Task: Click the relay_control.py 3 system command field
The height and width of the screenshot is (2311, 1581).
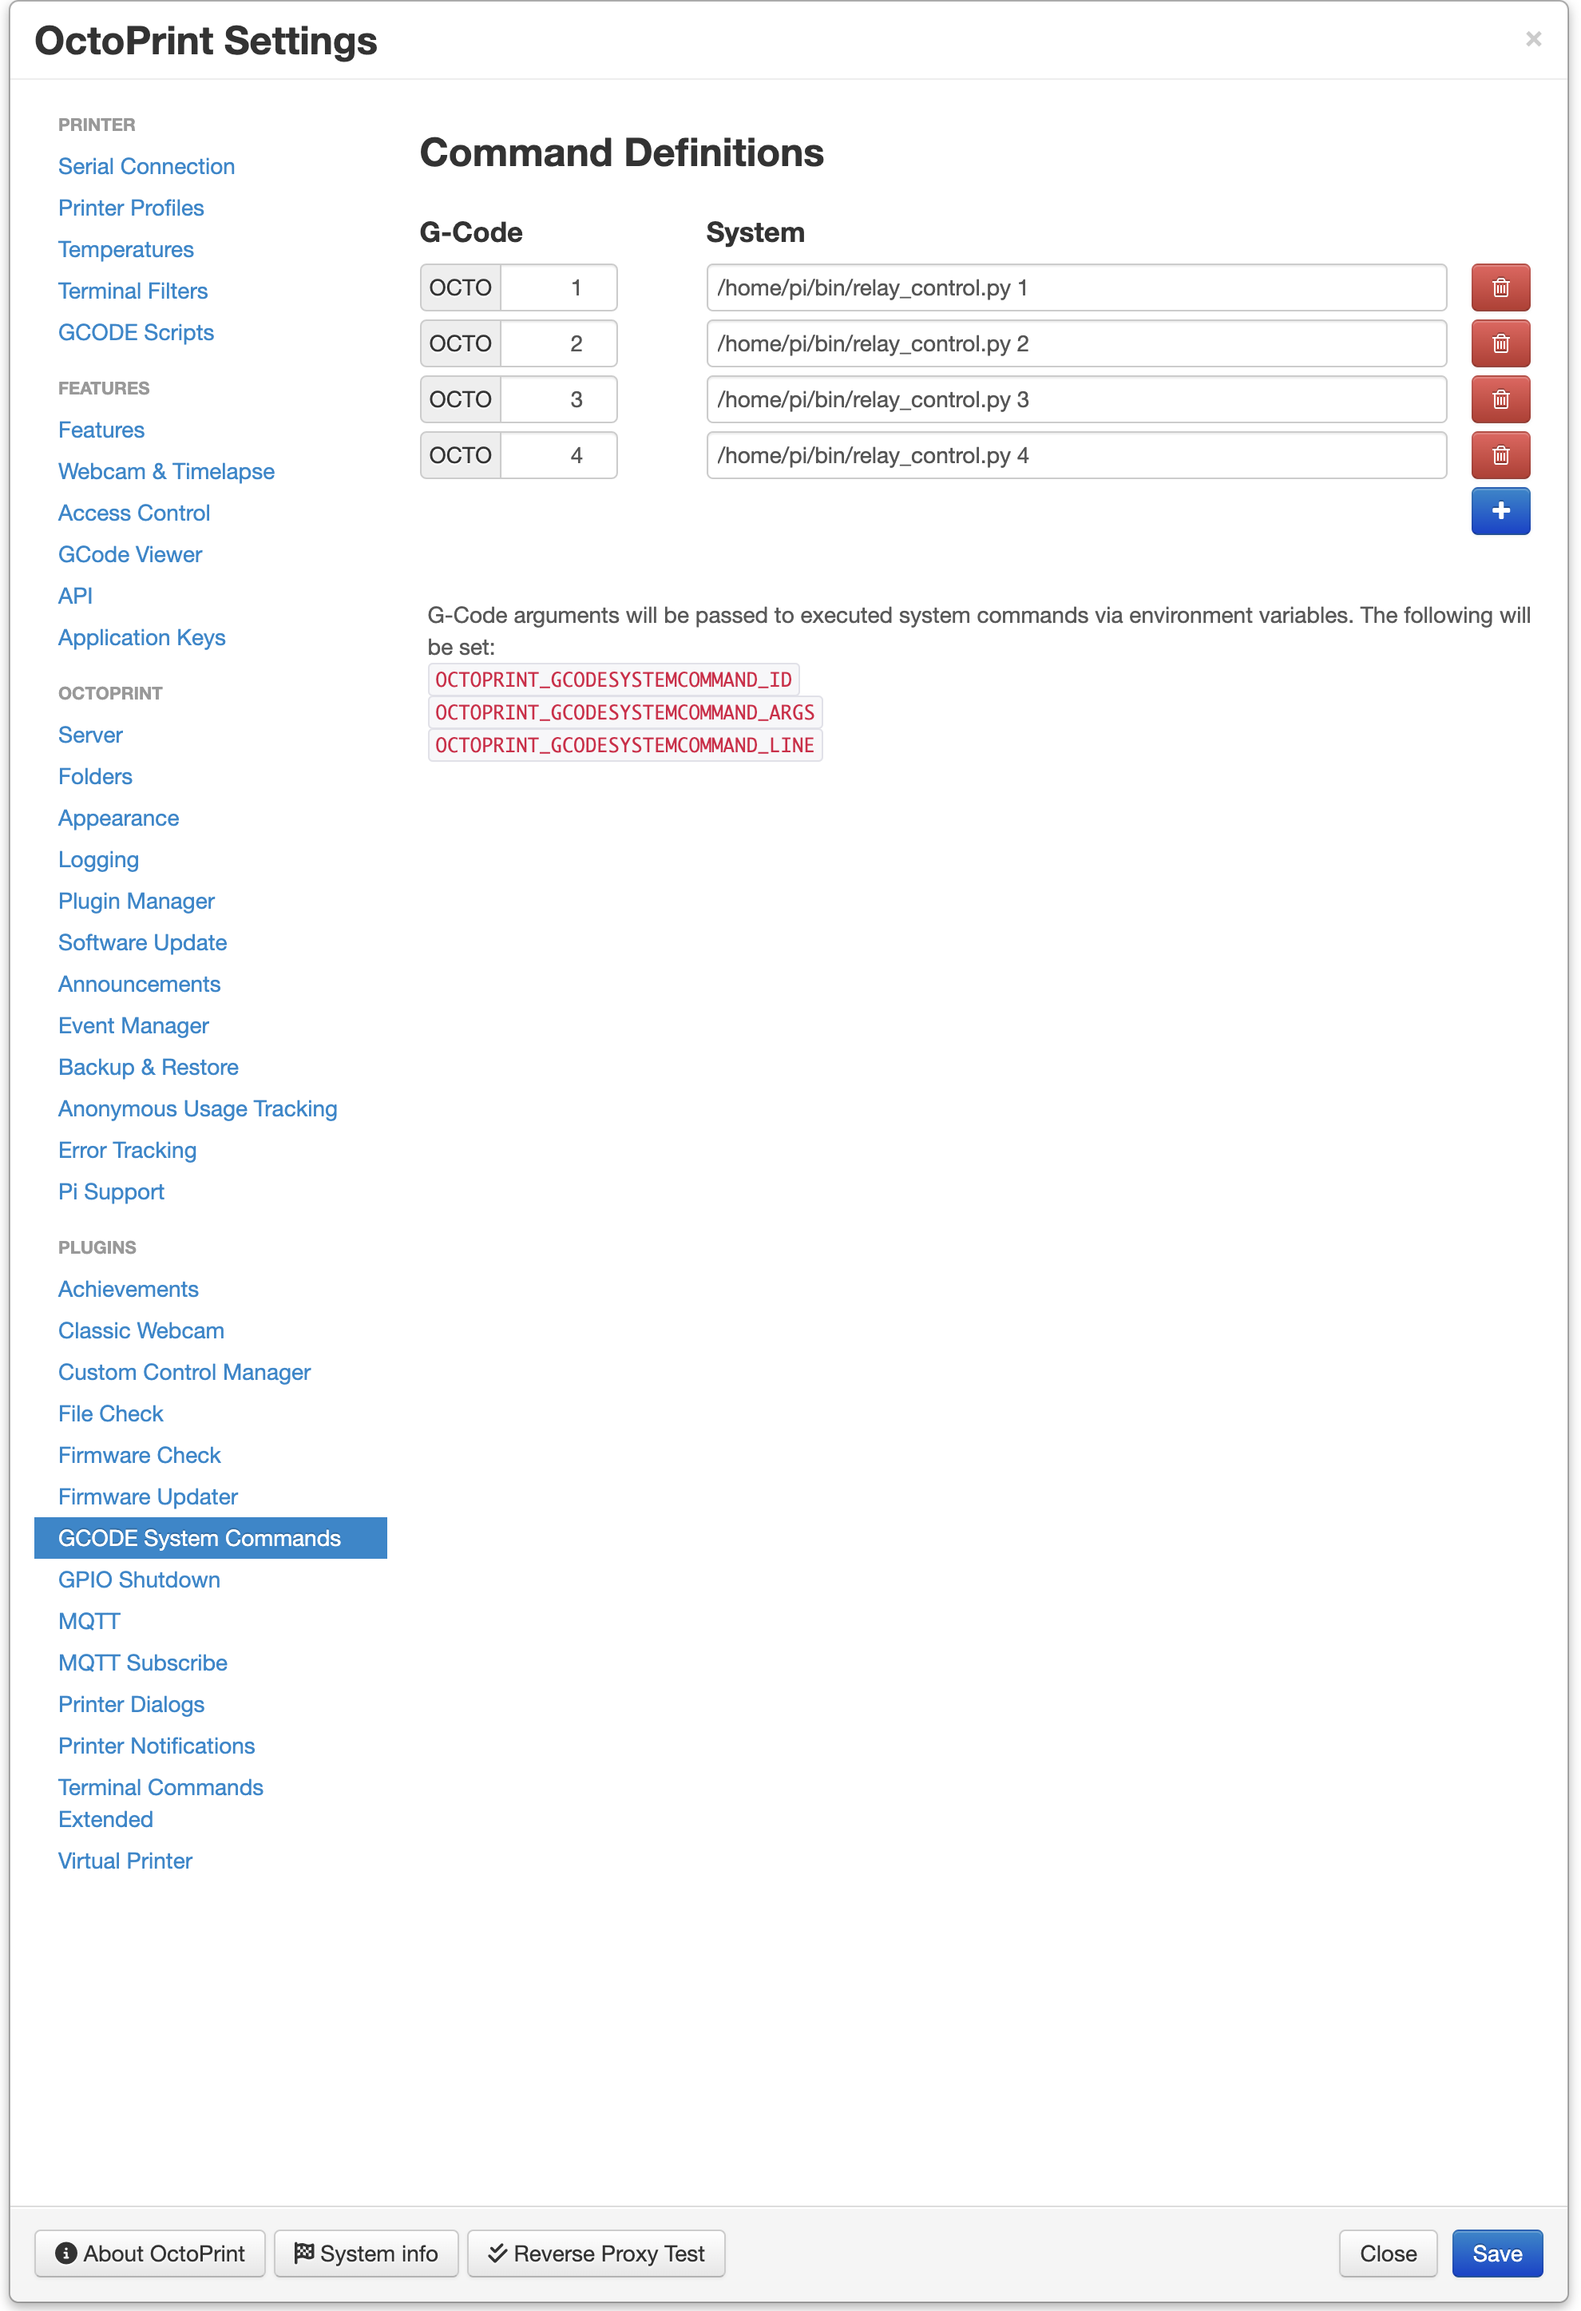Action: [1076, 398]
